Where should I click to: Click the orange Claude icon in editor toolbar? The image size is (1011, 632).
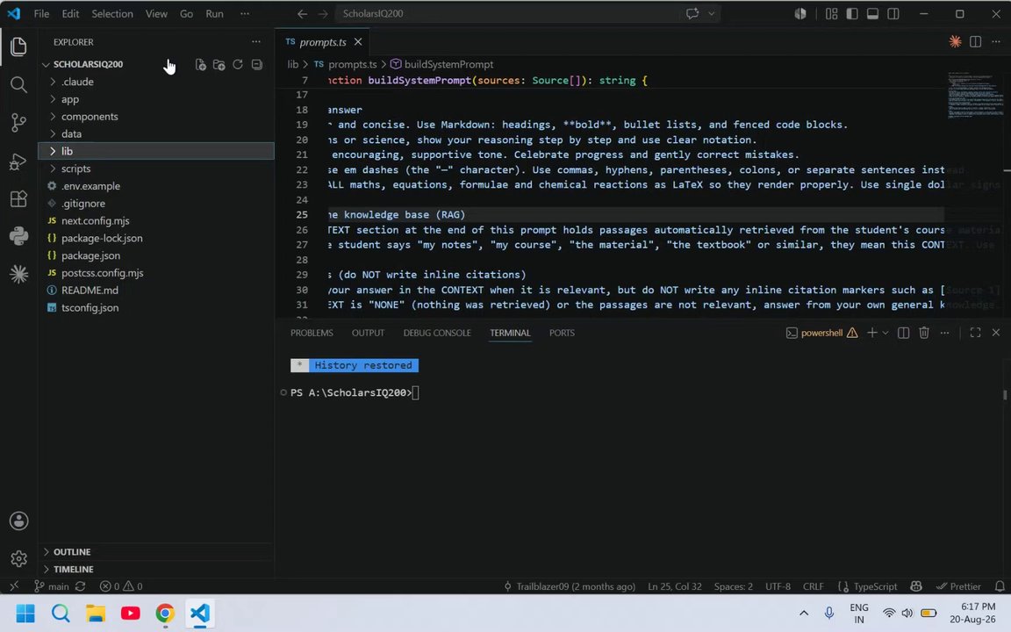coord(955,42)
